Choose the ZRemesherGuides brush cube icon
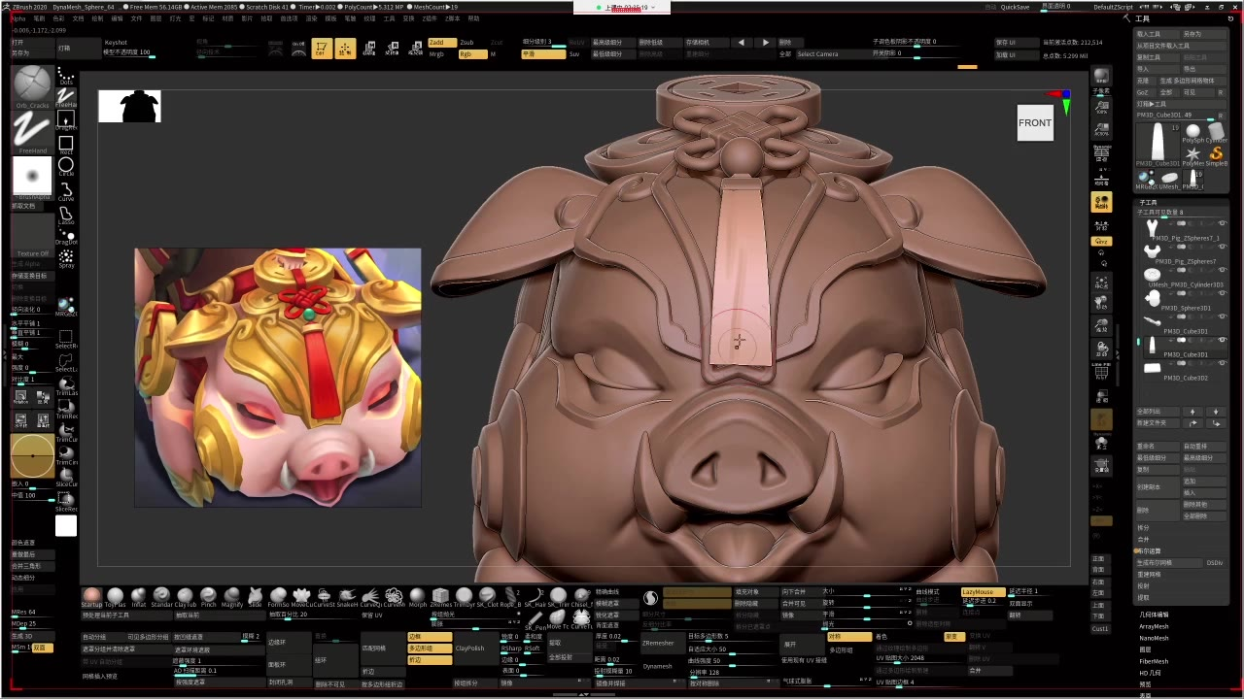This screenshot has width=1244, height=699. point(440,596)
